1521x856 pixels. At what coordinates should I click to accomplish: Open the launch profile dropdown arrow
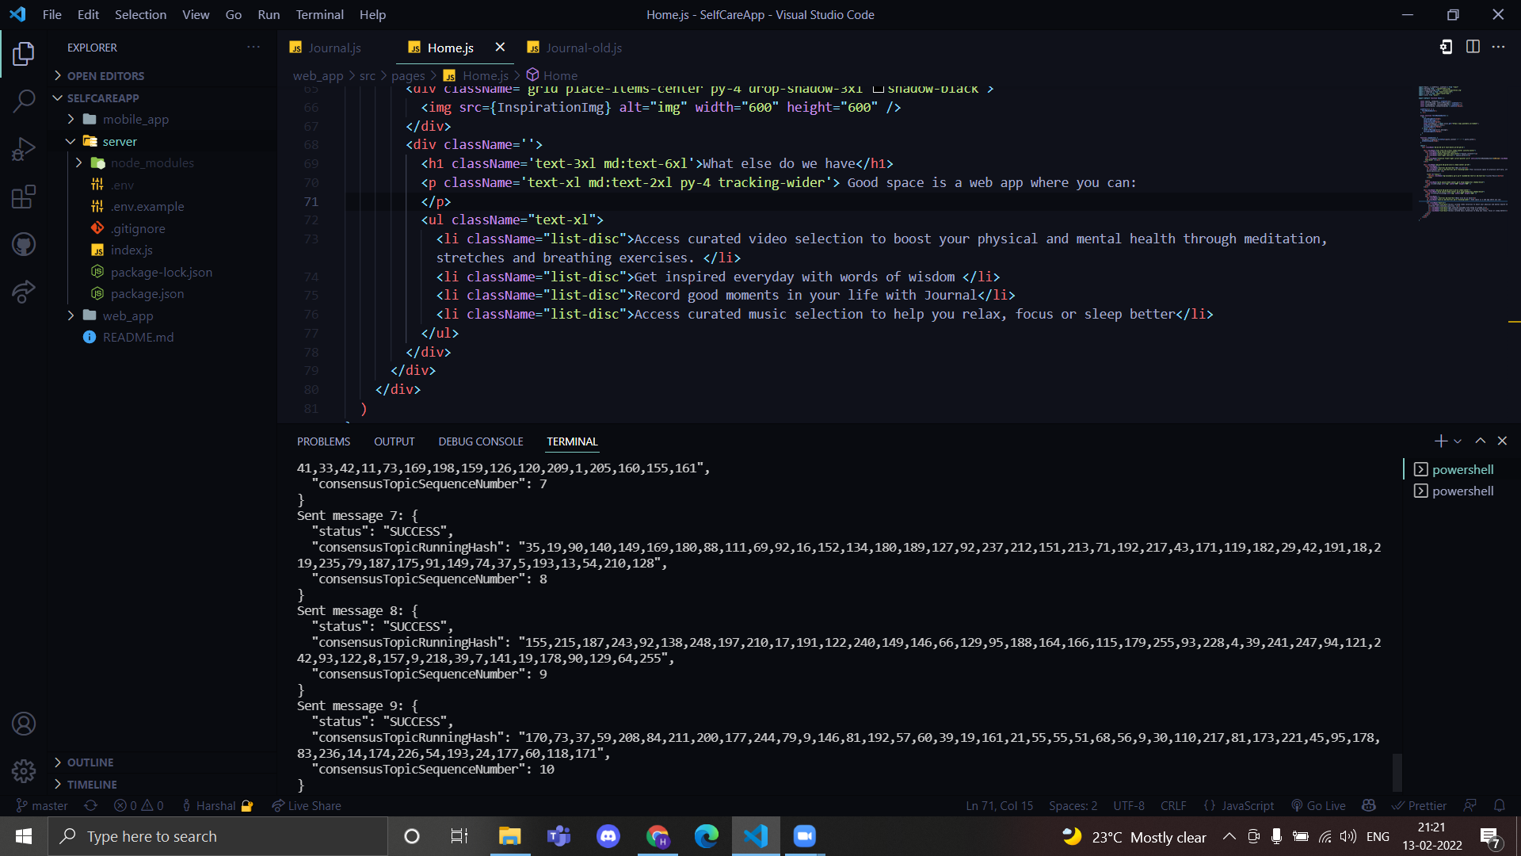point(1458,441)
